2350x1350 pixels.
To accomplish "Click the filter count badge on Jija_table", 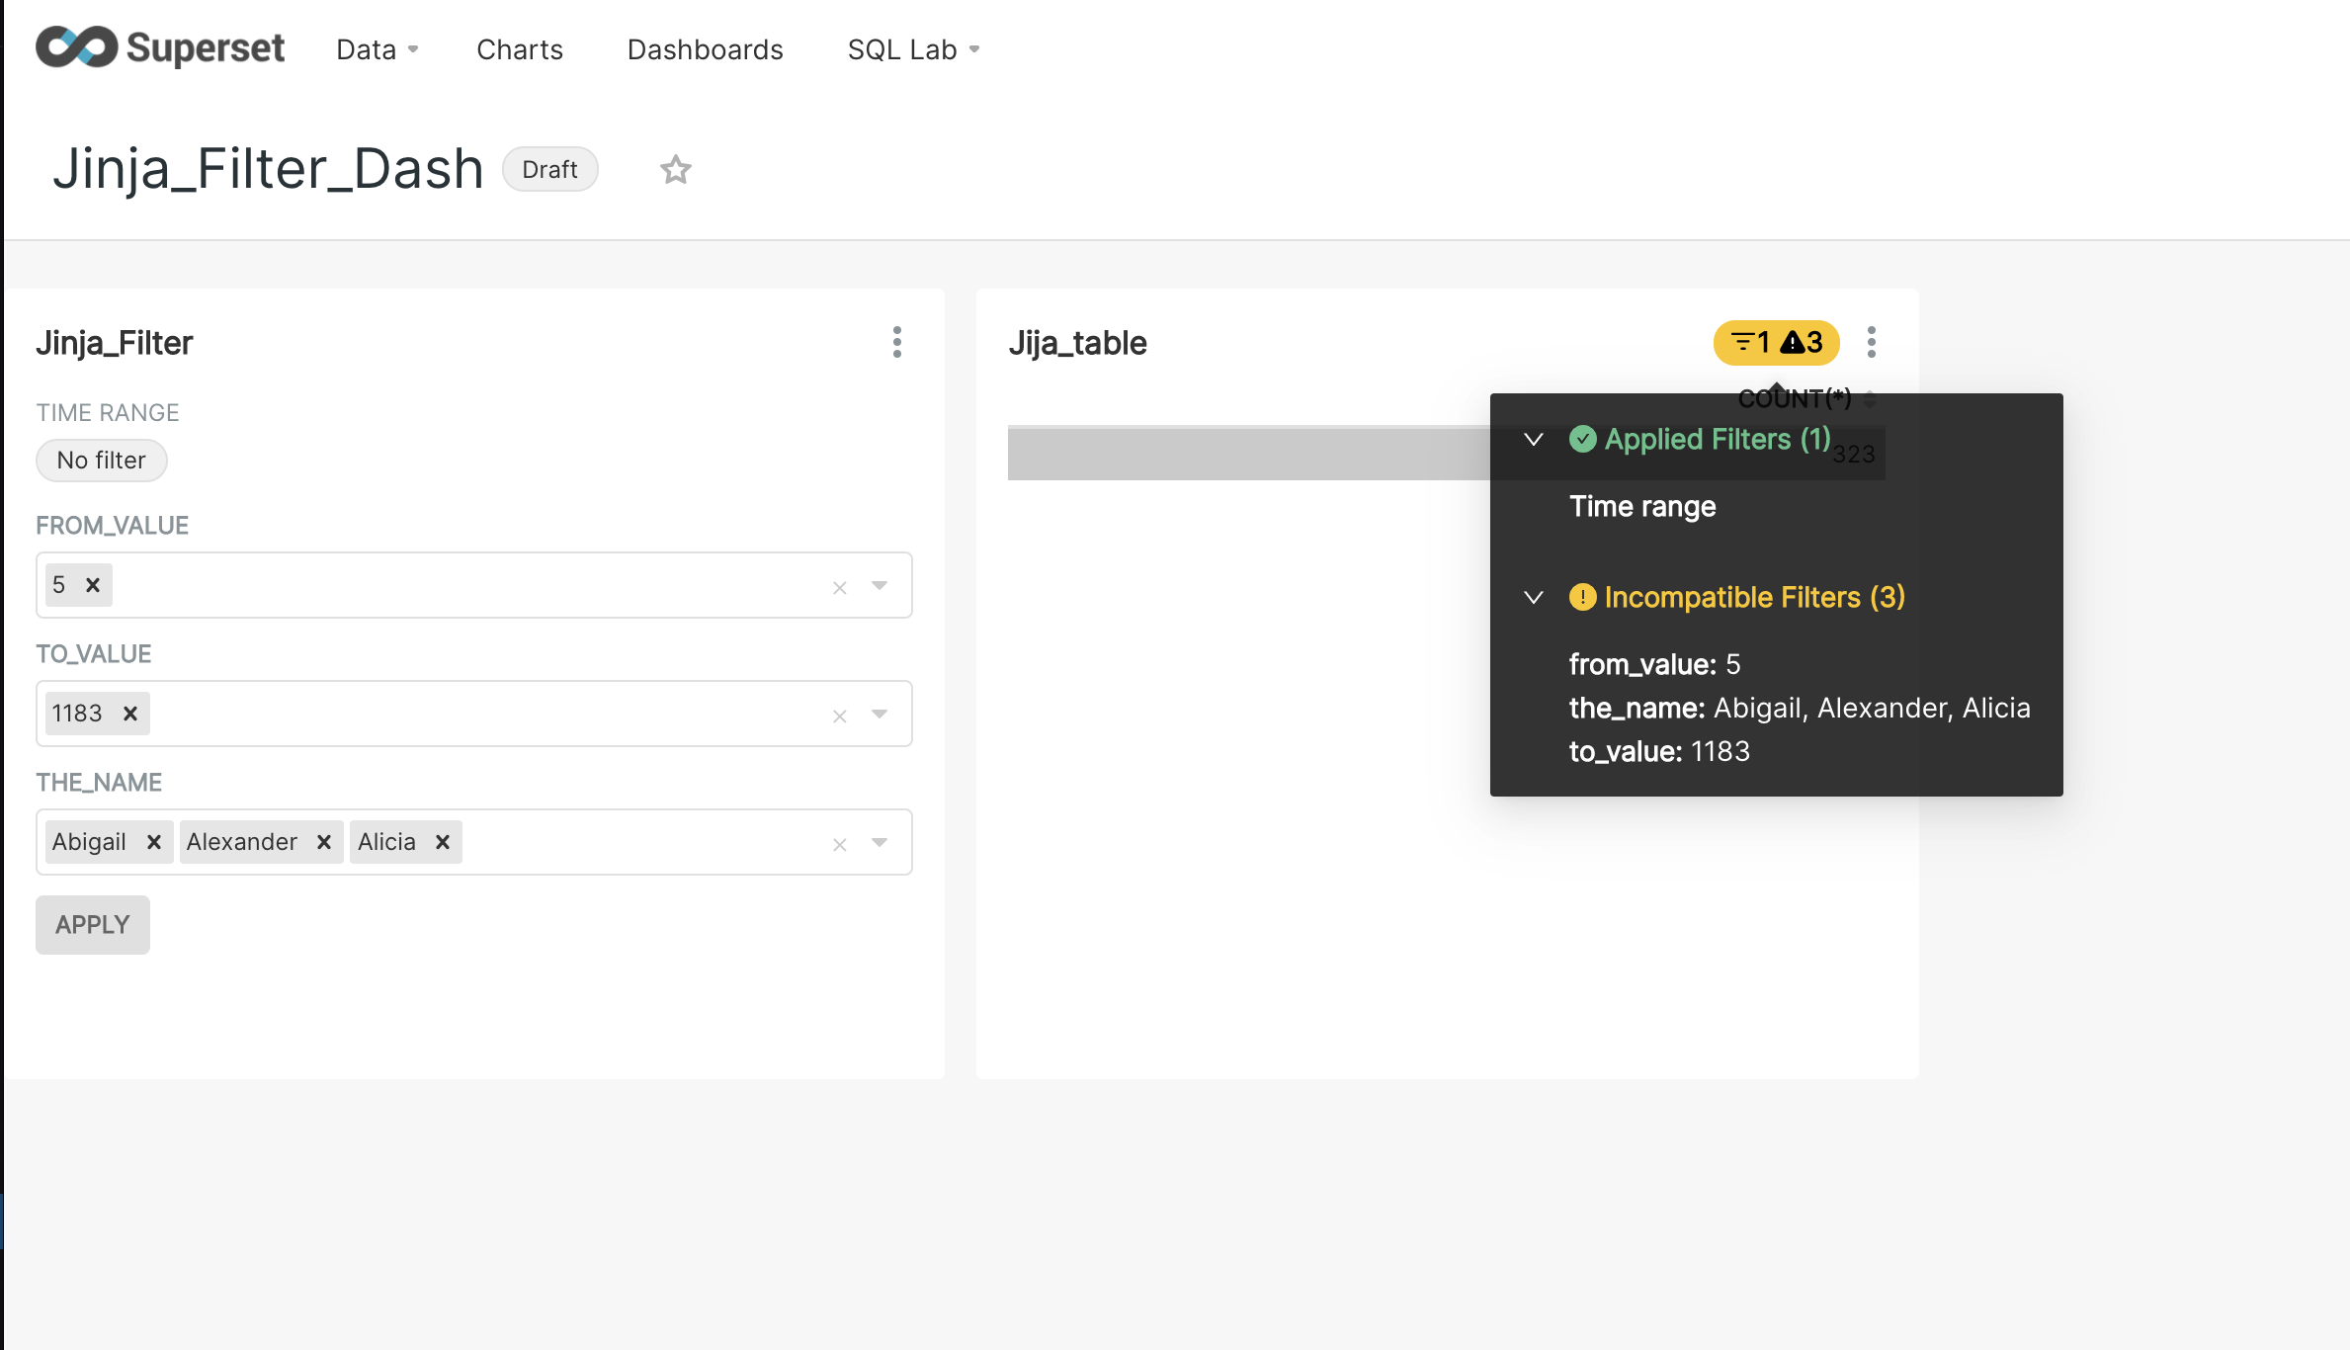I will click(1775, 343).
